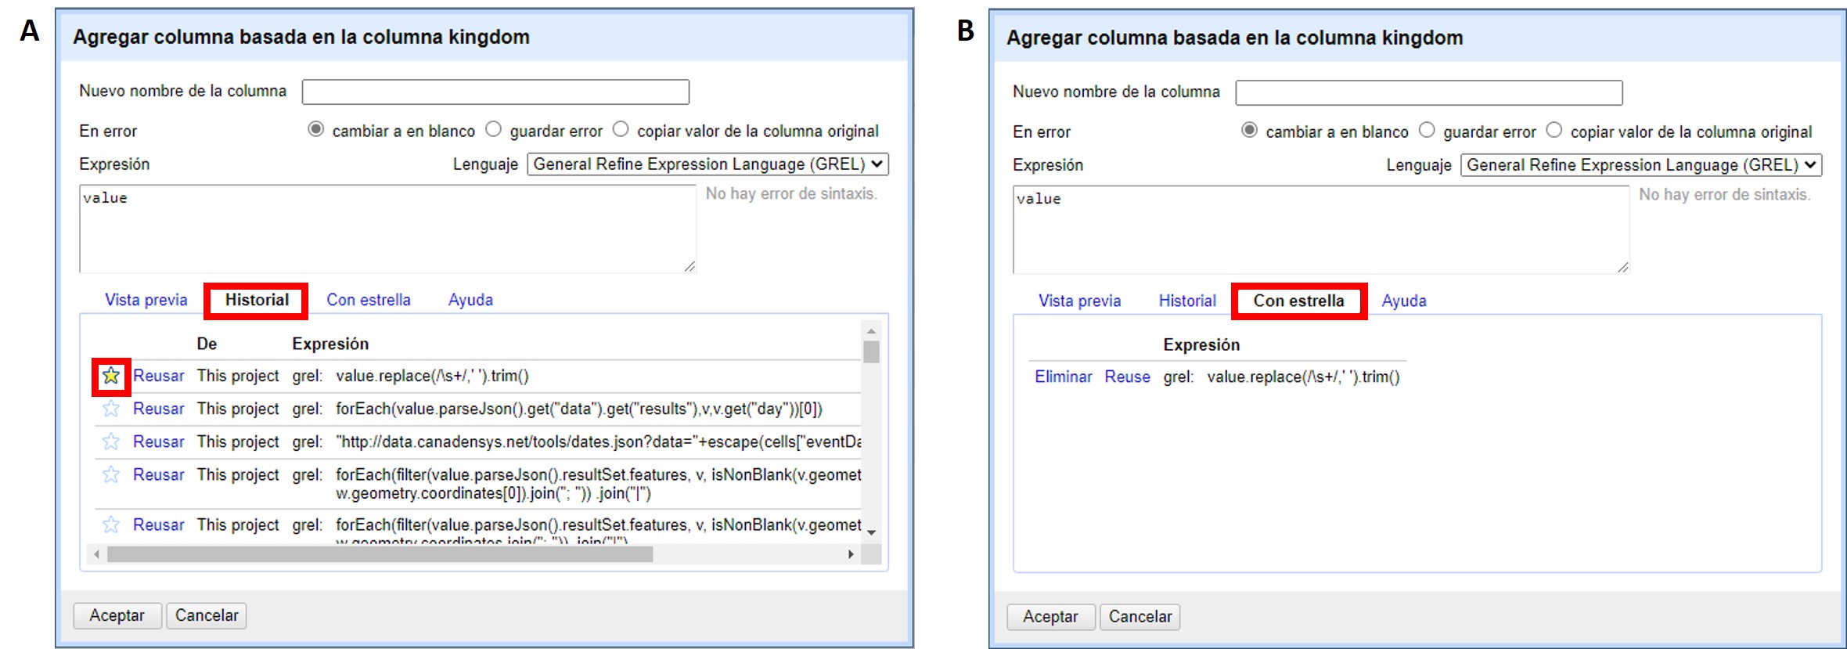Switch to Vista previa tab in panel B

pyautogui.click(x=1079, y=301)
